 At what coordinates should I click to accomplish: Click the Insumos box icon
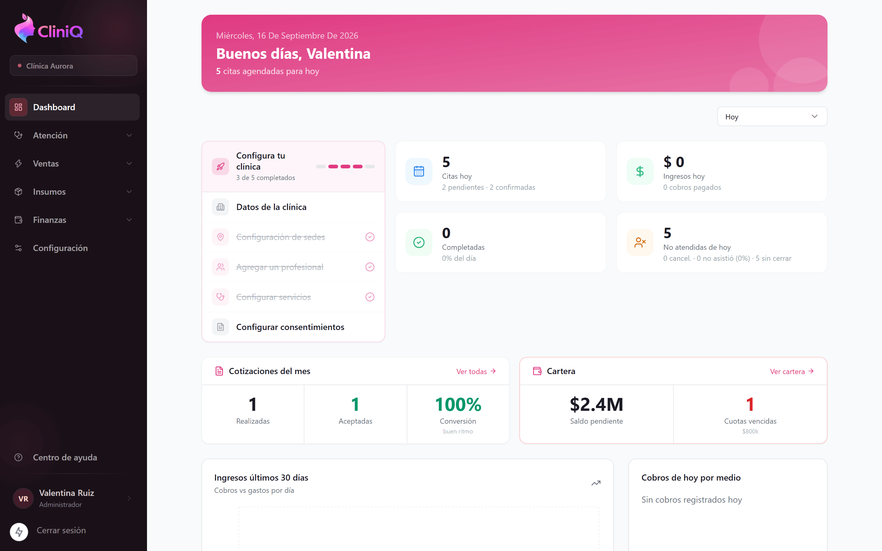click(x=18, y=192)
